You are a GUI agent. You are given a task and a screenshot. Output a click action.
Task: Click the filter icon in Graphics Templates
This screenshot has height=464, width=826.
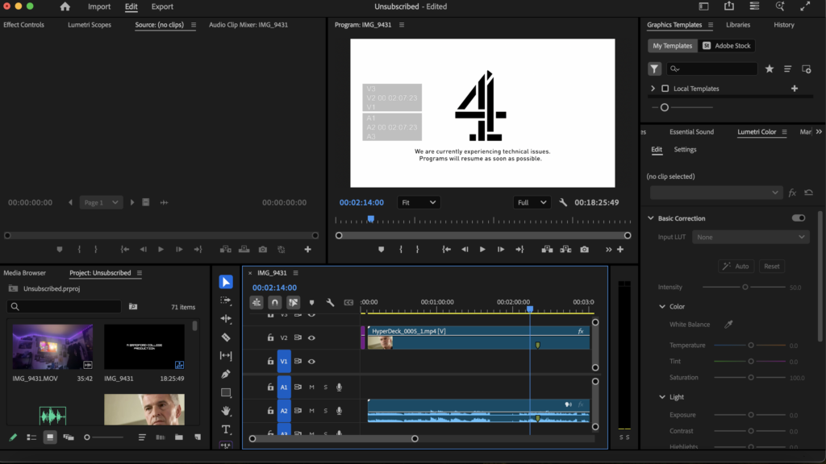(x=654, y=69)
